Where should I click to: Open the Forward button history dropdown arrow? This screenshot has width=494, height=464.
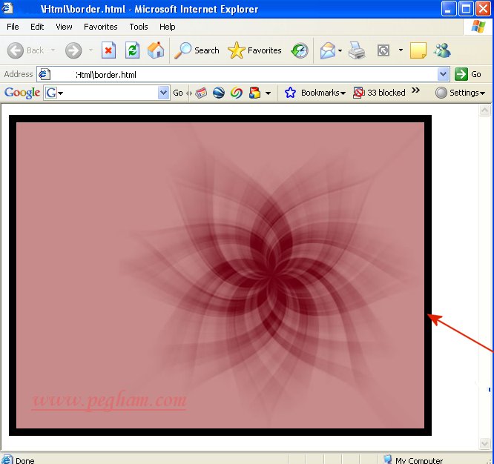pyautogui.click(x=90, y=50)
